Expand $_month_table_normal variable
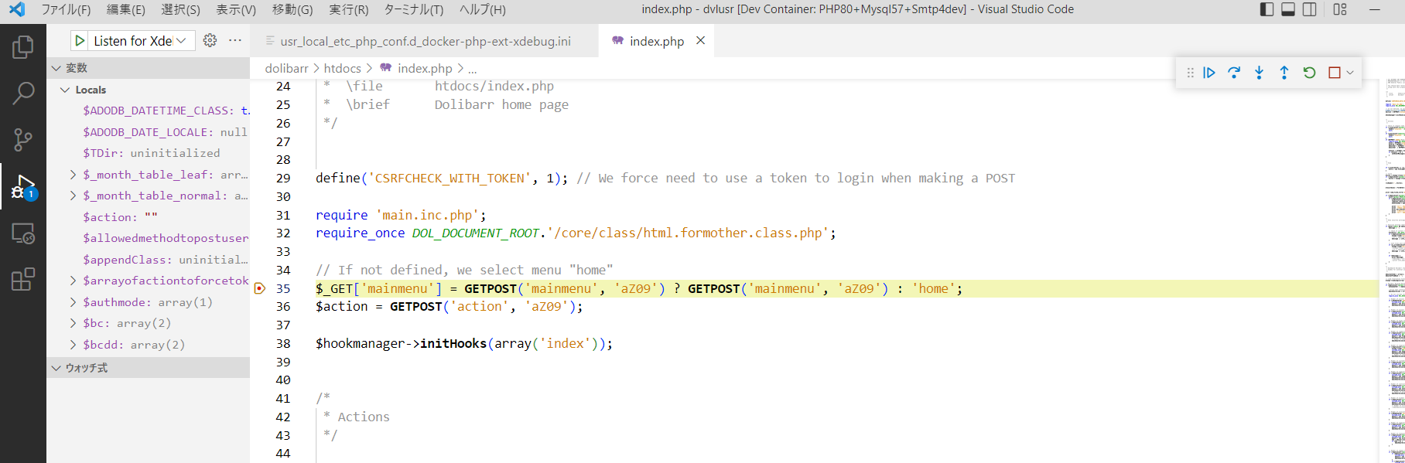The image size is (1405, 463). coord(73,196)
